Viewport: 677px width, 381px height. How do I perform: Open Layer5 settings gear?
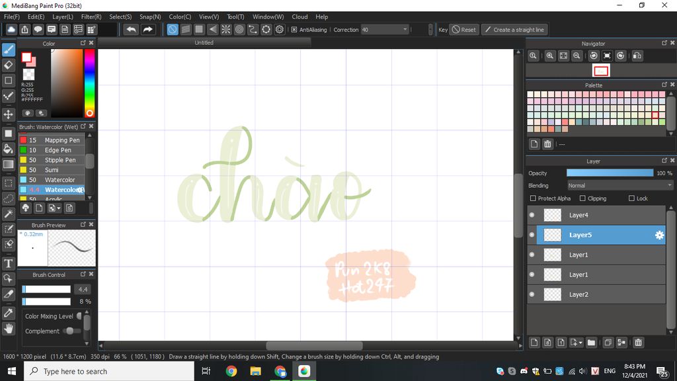click(659, 235)
